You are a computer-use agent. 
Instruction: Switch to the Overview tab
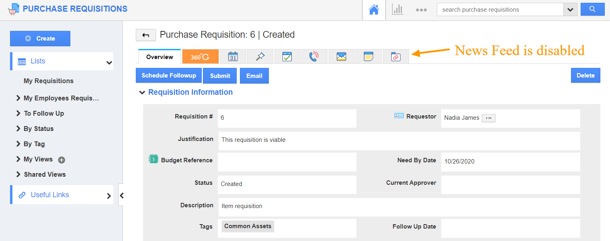[x=159, y=57]
